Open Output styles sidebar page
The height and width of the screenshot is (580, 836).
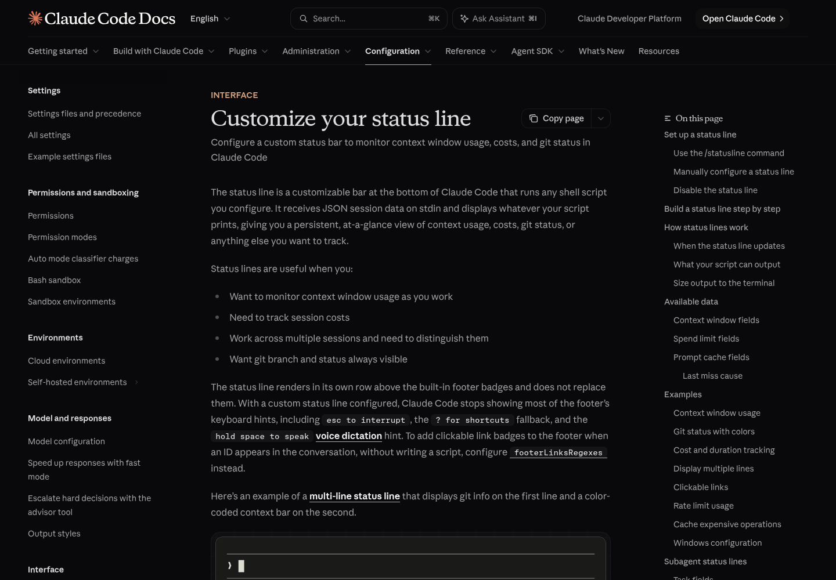pyautogui.click(x=54, y=534)
